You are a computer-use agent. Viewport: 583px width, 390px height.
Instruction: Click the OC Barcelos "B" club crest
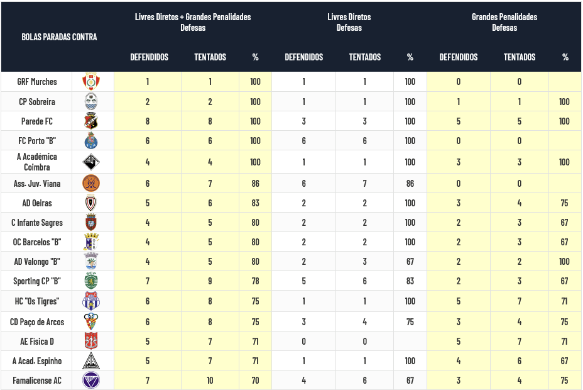(91, 242)
